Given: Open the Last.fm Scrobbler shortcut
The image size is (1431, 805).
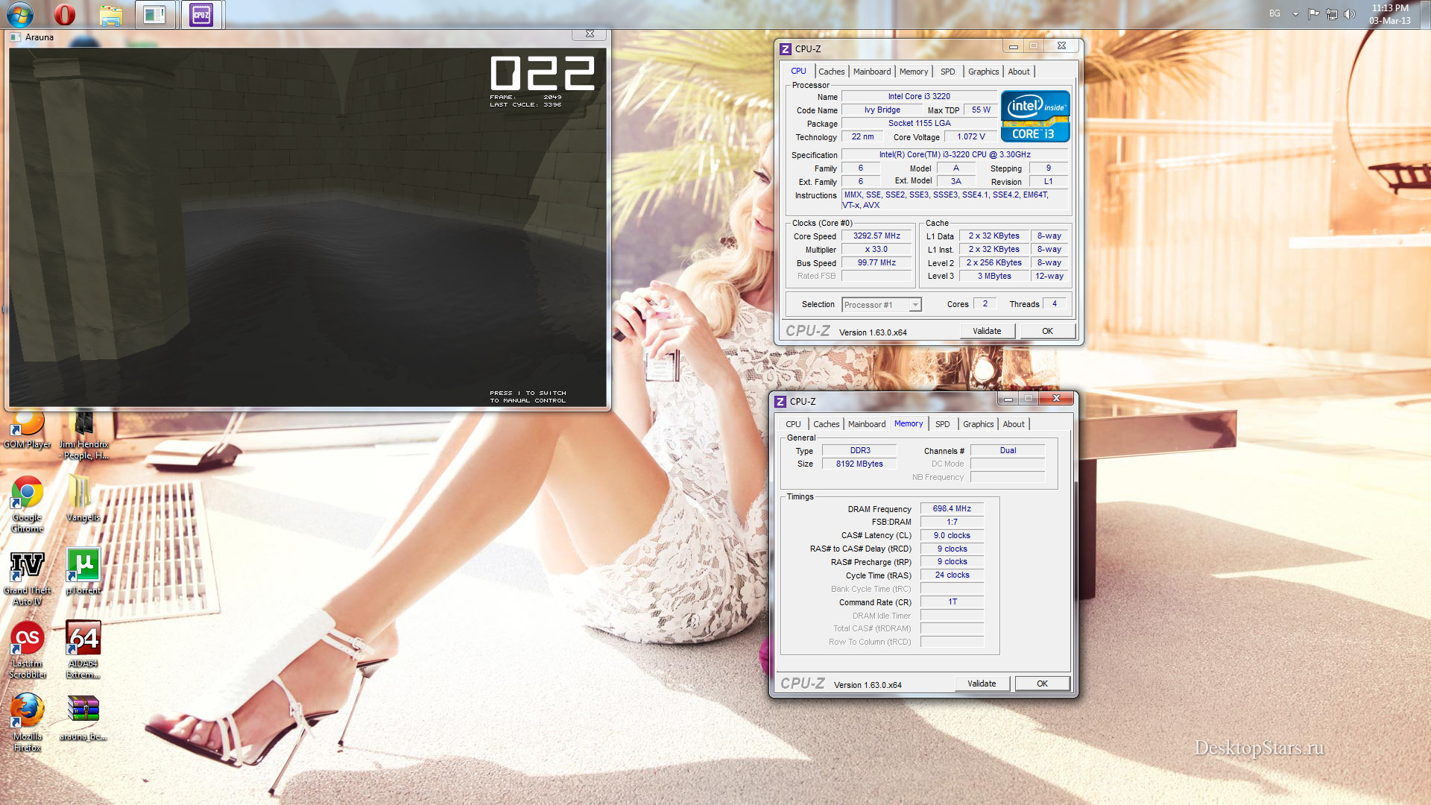Looking at the screenshot, I should 27,639.
